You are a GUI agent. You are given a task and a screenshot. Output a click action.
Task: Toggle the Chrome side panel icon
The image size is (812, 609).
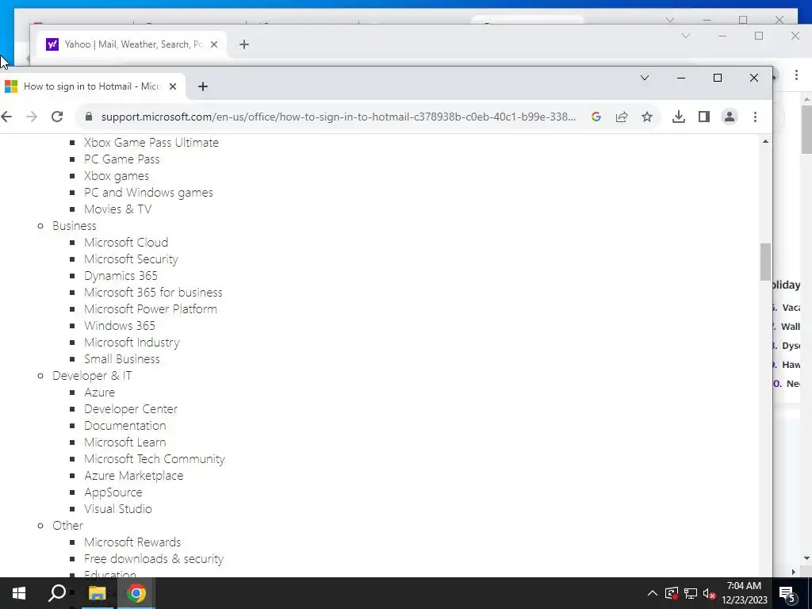(704, 117)
